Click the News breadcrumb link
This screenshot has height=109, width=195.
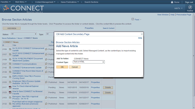(19, 38)
